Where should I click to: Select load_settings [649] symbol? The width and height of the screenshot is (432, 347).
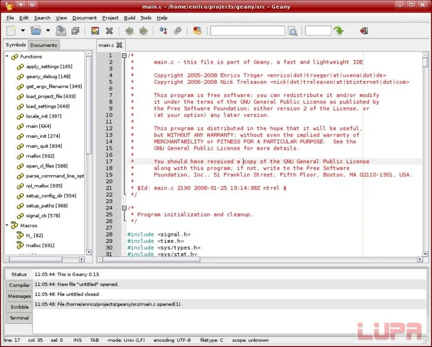(x=47, y=106)
